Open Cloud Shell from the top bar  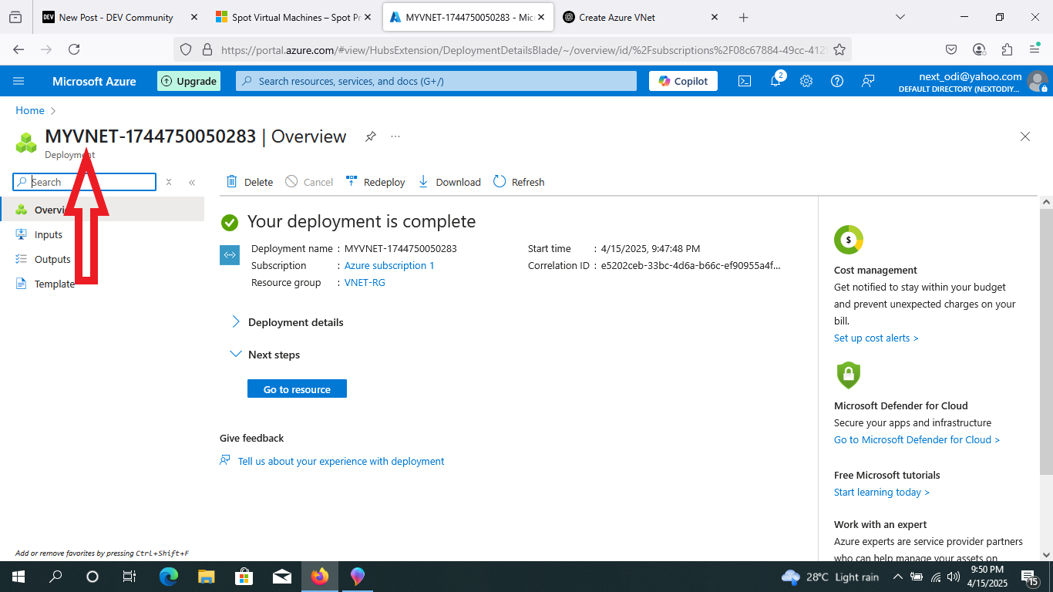[x=745, y=81]
